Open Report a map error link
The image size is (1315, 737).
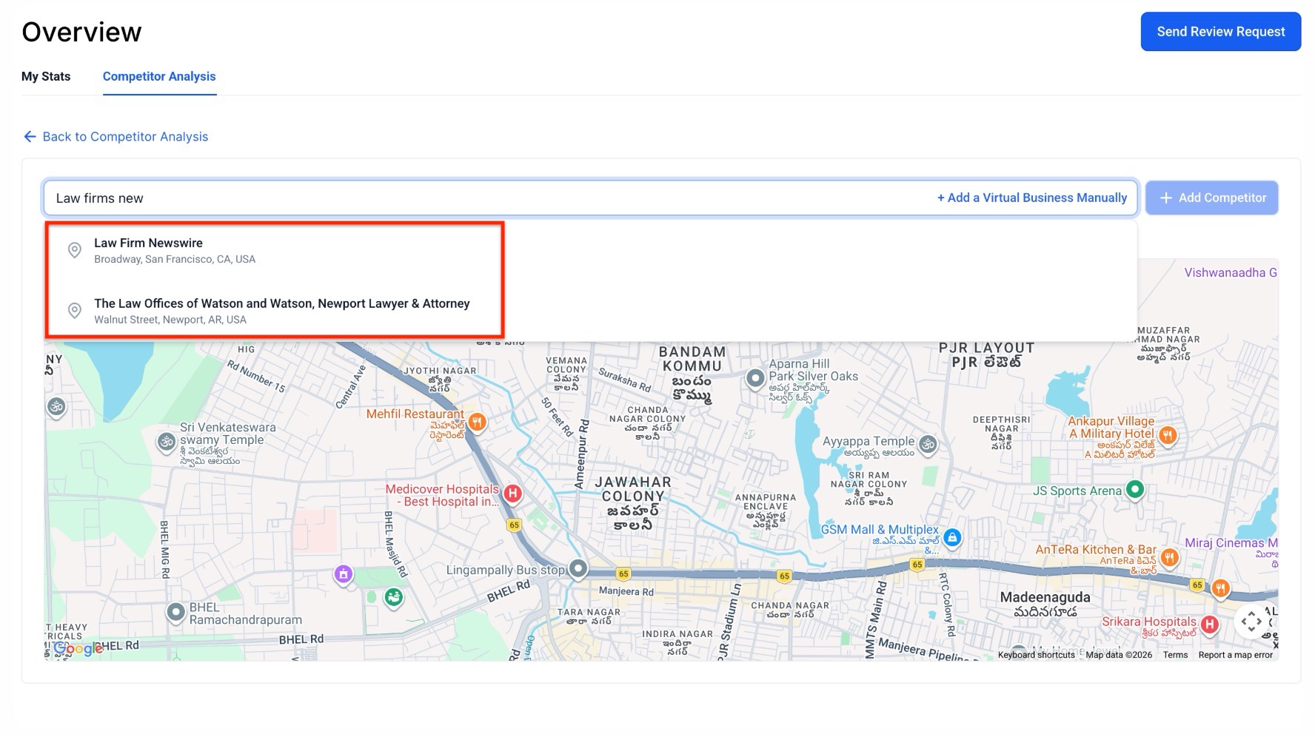coord(1235,655)
